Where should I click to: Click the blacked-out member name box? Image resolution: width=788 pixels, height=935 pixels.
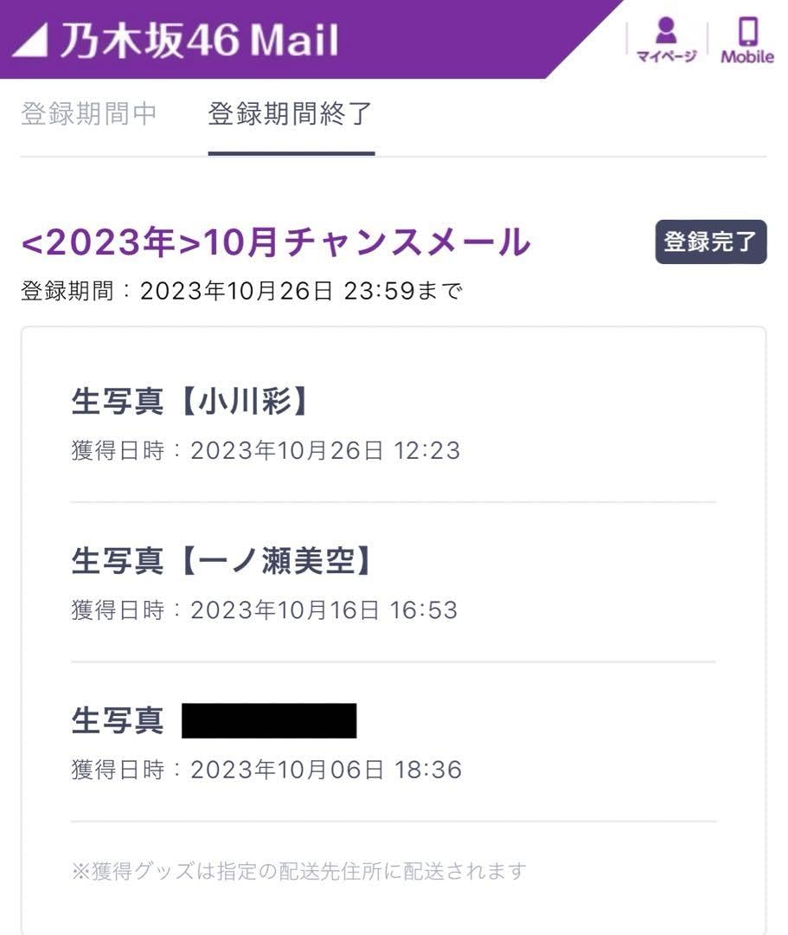[269, 720]
